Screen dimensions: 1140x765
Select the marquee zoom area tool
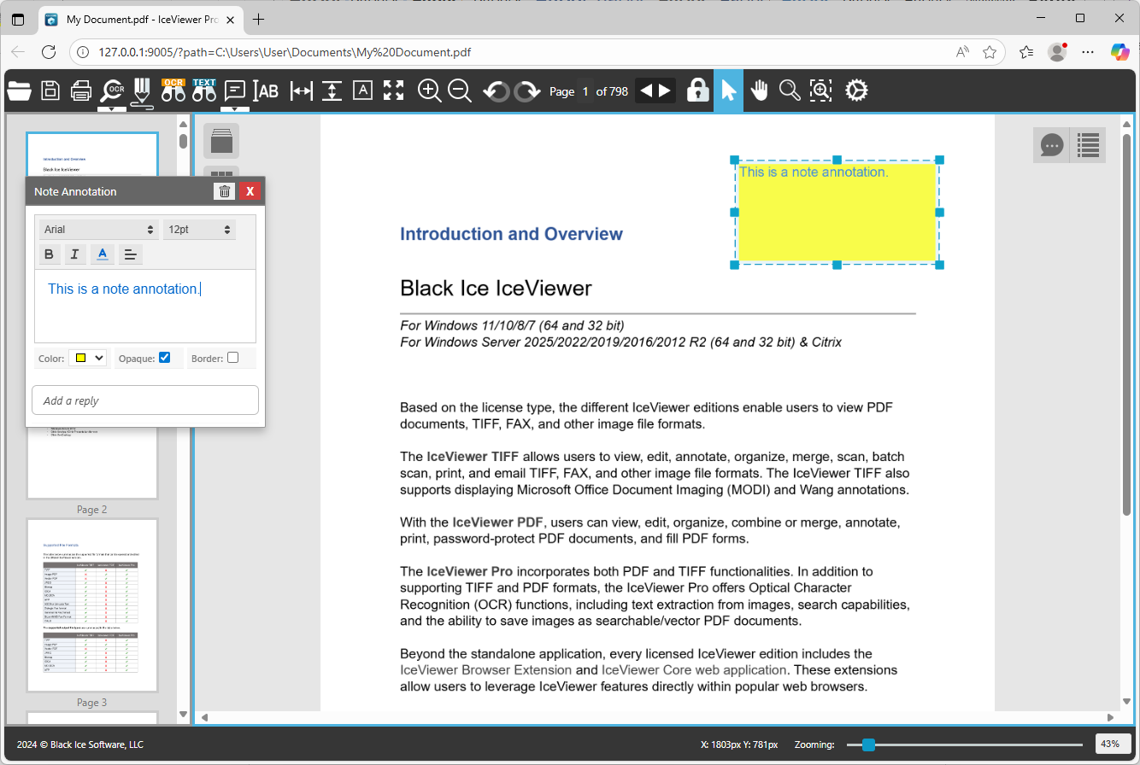coord(820,91)
